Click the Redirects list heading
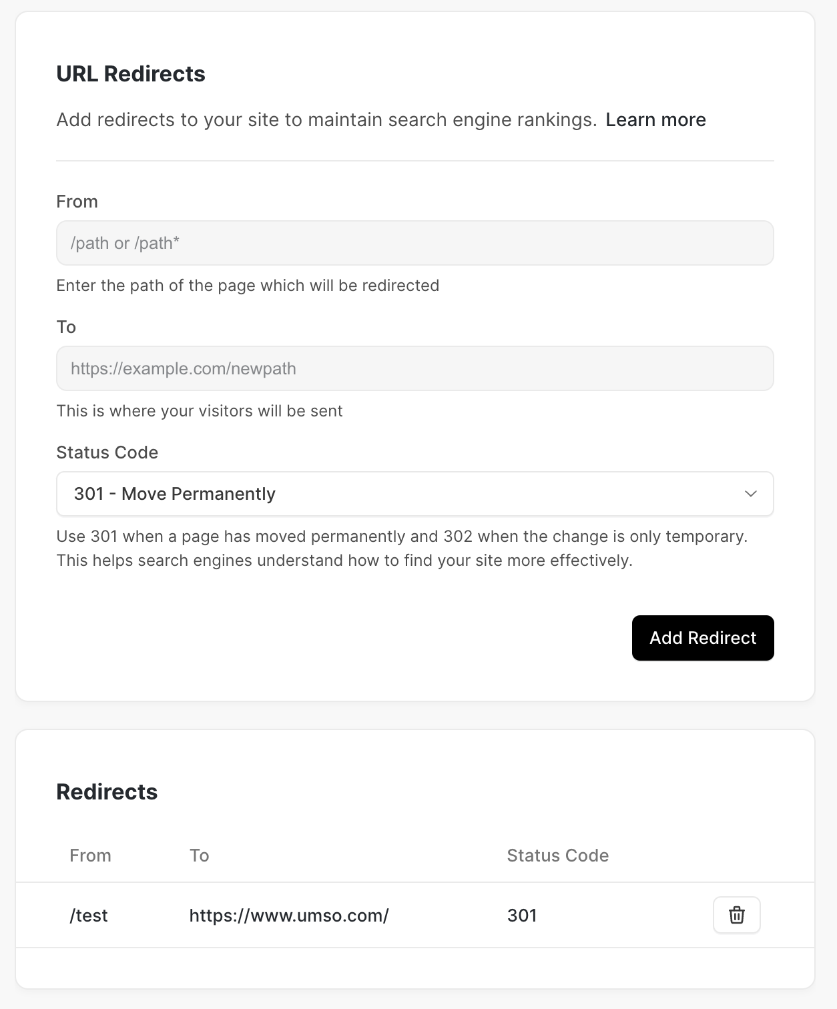Screen dimensions: 837x1009 pos(107,792)
